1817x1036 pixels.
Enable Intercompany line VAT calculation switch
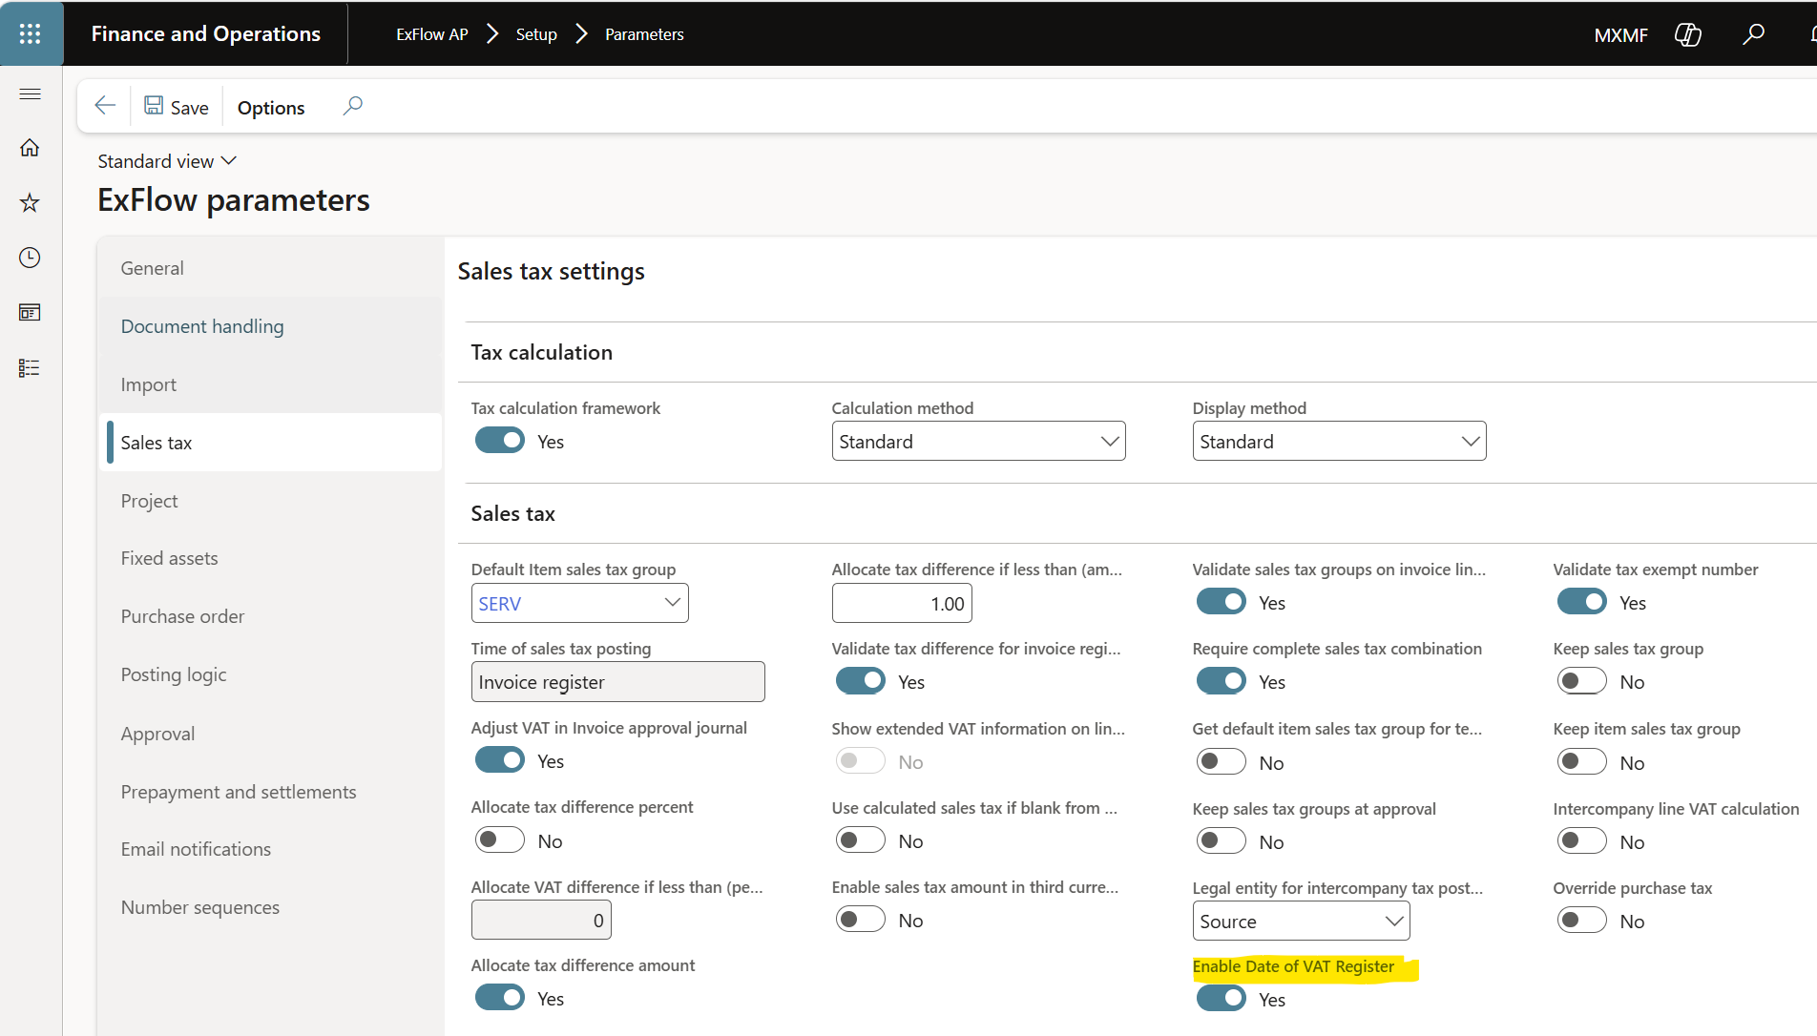click(x=1582, y=841)
